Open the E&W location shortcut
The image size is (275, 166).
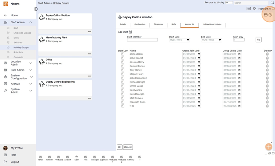pyautogui.click(x=76, y=158)
